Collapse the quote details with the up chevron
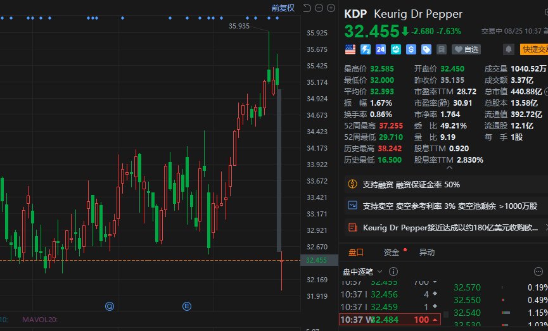 pyautogui.click(x=449, y=168)
